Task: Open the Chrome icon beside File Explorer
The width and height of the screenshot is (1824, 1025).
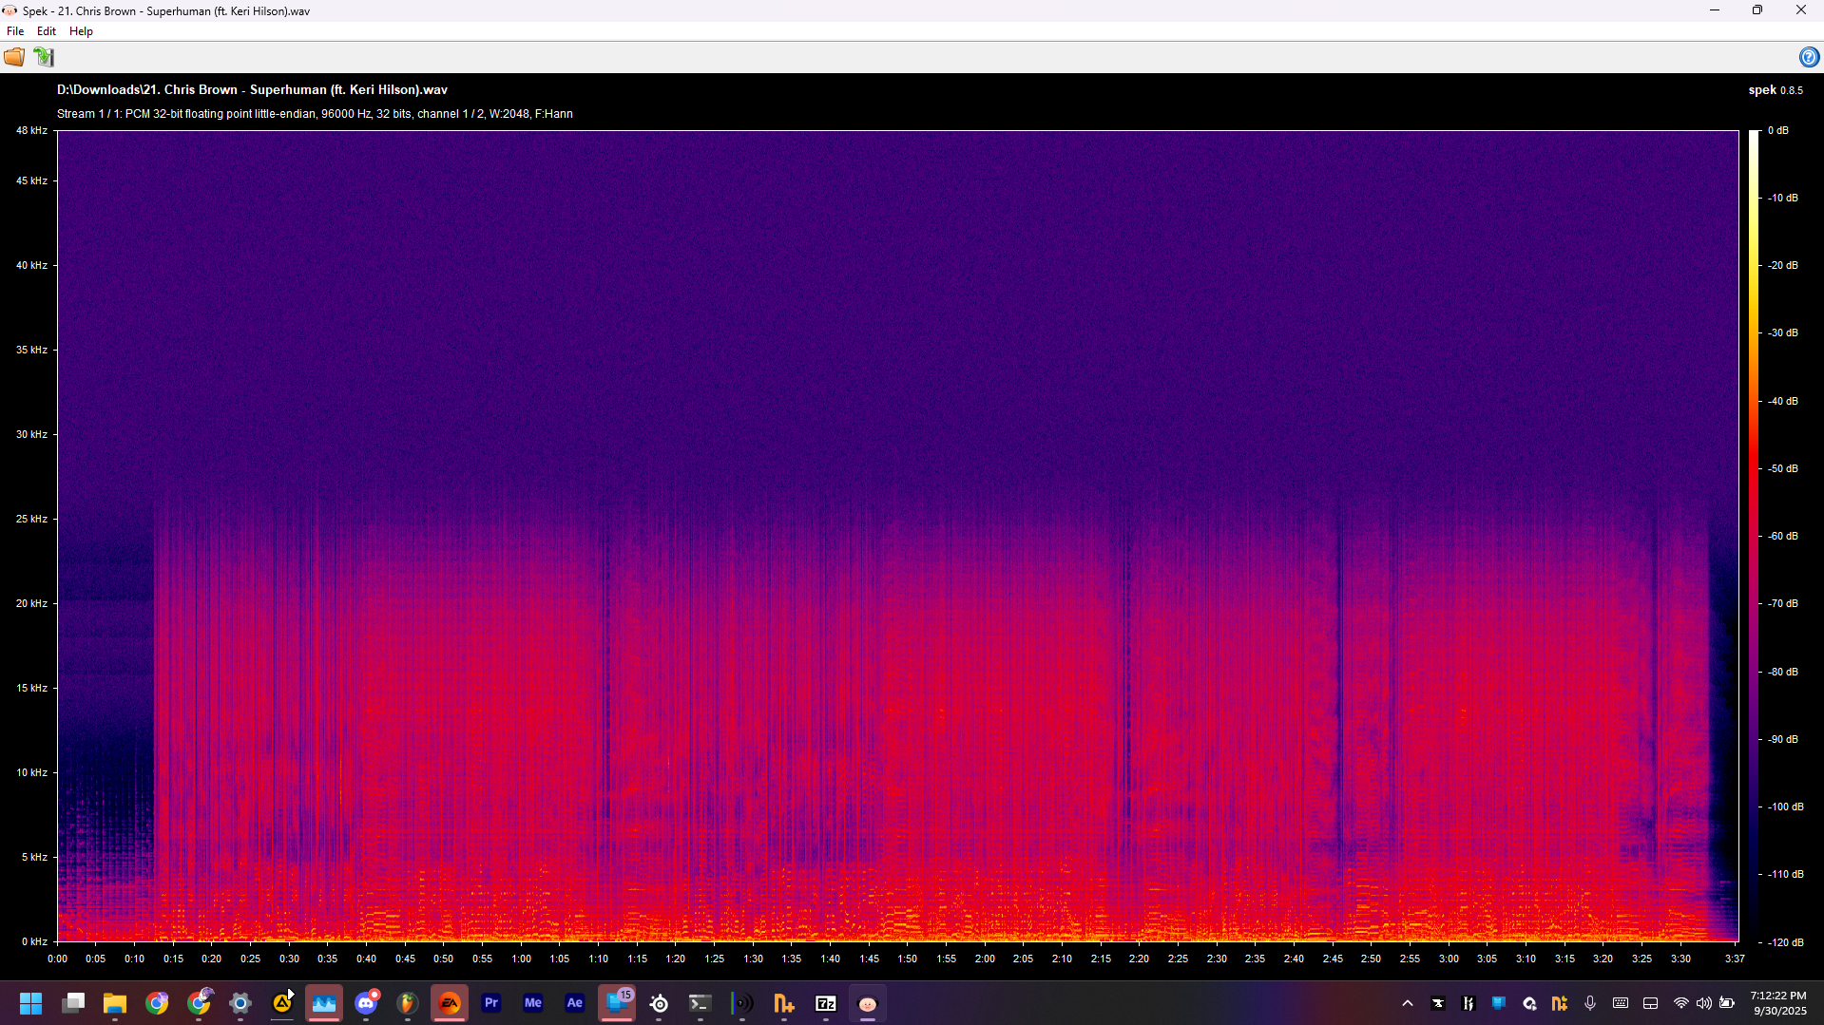Action: pos(157,1003)
